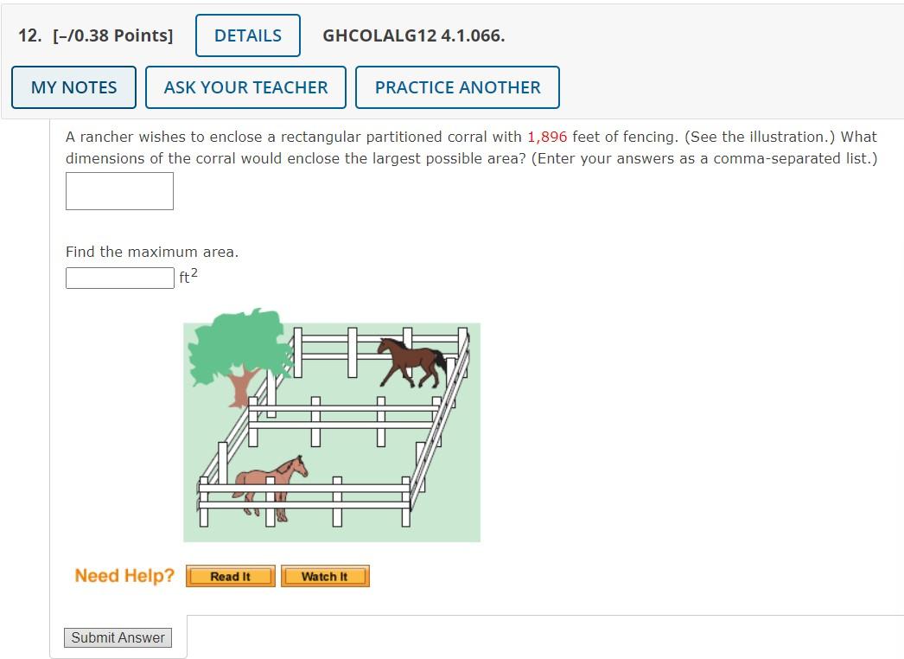Click the dimensions answer input box
The height and width of the screenshot is (659, 904).
coord(119,190)
